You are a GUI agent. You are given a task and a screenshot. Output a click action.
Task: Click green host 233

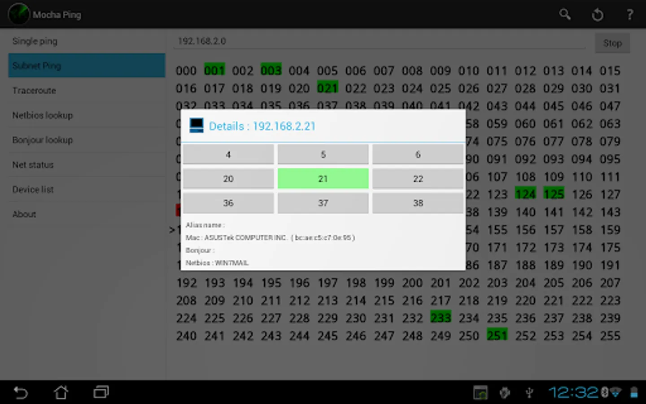[441, 317]
